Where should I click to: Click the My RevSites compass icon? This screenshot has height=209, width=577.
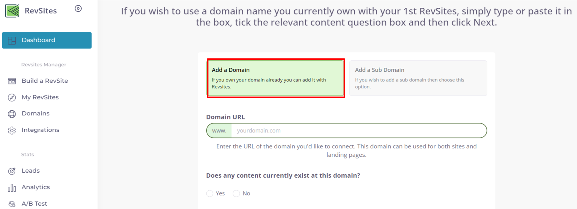pyautogui.click(x=12, y=98)
